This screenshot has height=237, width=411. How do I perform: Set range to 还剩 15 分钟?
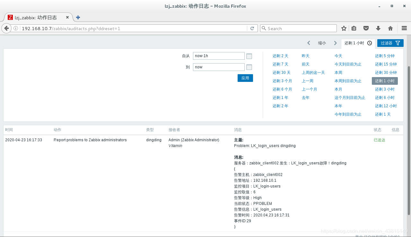point(386,64)
